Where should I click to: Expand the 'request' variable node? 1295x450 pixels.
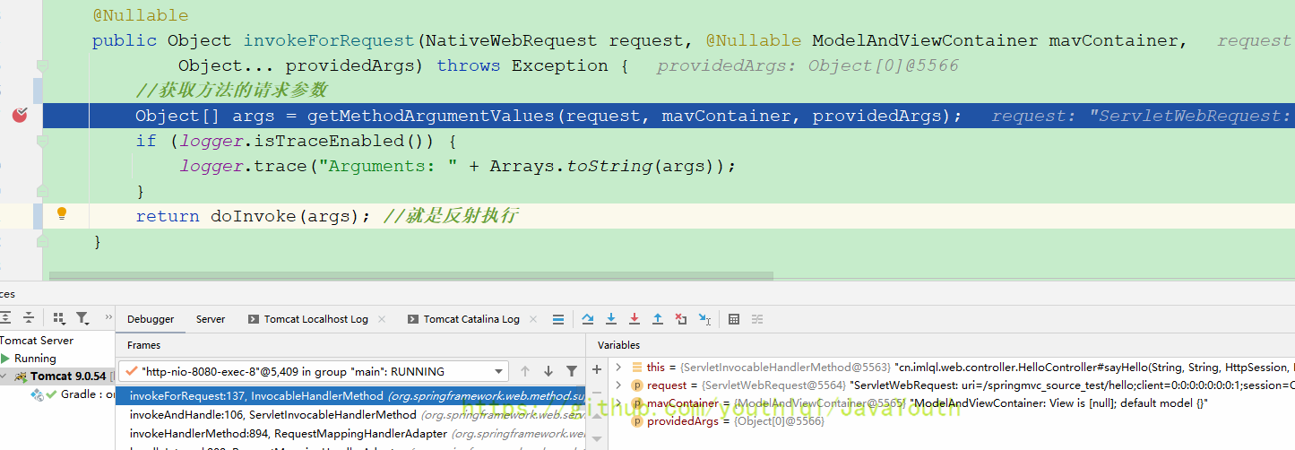618,385
